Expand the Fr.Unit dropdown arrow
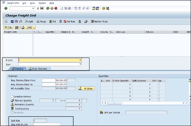Viewport: 191px width, 126px height. pyautogui.click(x=80, y=60)
